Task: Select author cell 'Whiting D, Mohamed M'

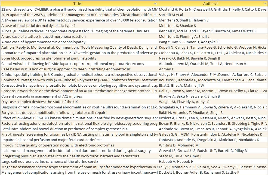Action: (213, 145)
